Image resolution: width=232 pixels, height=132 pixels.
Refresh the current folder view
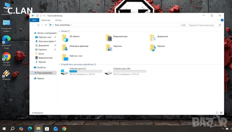[x=184, y=25]
